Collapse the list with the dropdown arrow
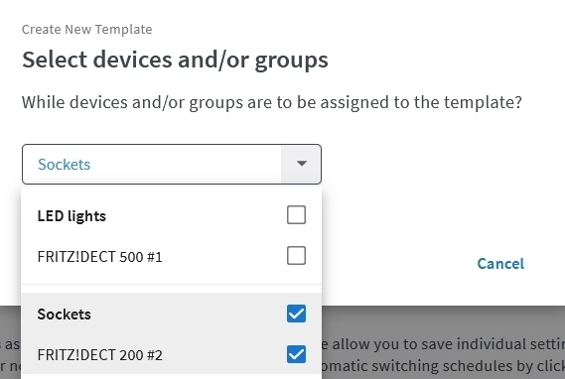This screenshot has height=379, width=565. 301,164
